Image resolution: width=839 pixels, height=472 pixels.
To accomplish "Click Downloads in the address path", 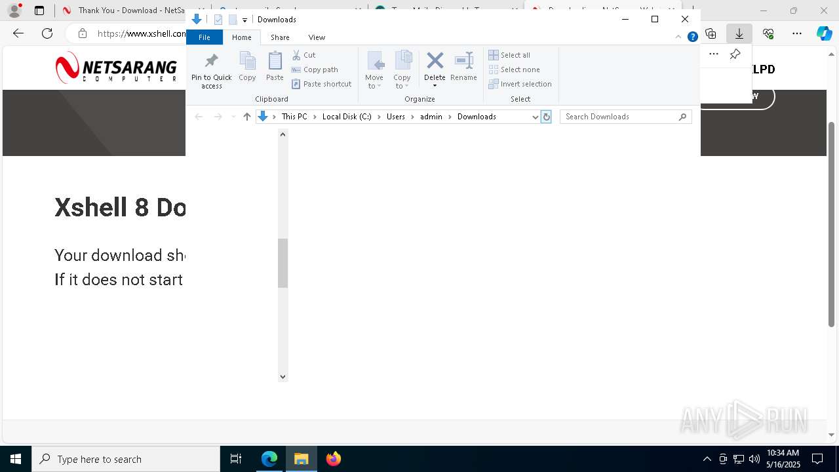I will pos(477,117).
